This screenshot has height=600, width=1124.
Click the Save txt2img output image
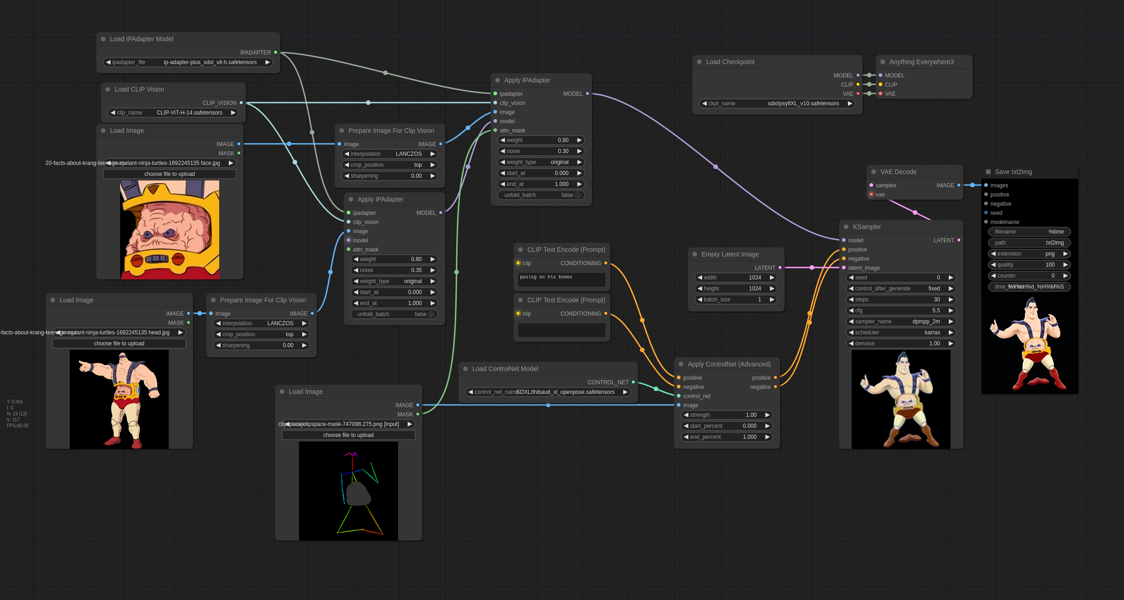click(x=1030, y=344)
